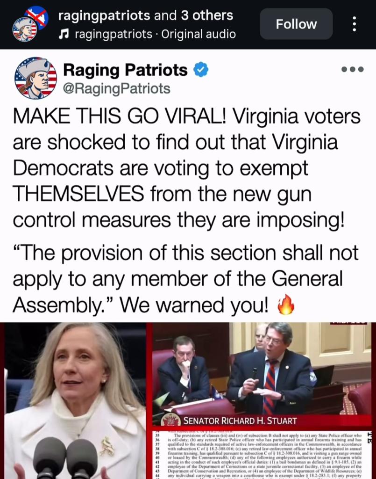The image size is (376, 479).
Task: Tap the crossed-out donkey avatar
Action: (37, 18)
